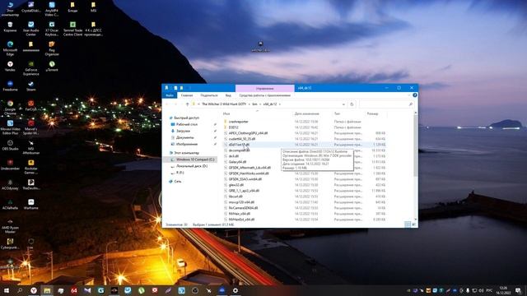Open the ACOdyssey desktop shortcut

click(x=10, y=184)
